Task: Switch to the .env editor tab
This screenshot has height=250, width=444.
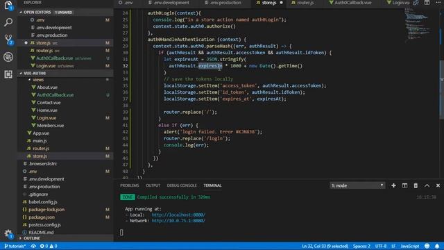Action: tap(126, 3)
